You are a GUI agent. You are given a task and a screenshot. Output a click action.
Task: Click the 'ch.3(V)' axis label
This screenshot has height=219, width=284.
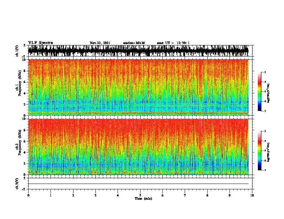[x=17, y=184]
